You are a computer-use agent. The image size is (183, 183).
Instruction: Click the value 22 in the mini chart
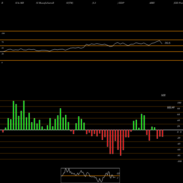point(118,173)
